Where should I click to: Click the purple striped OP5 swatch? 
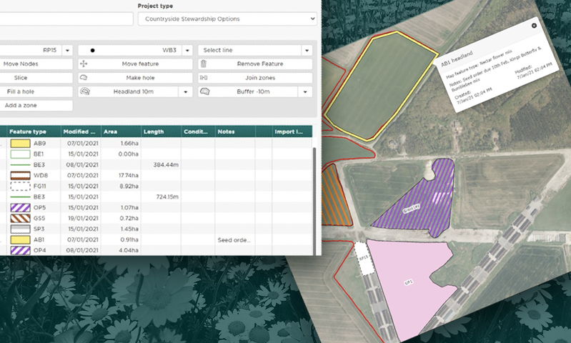[x=21, y=207]
